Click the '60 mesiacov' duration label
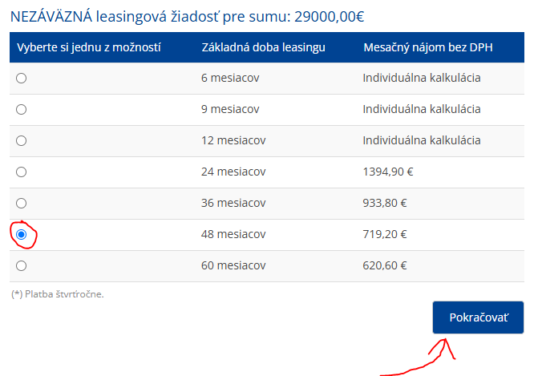The image size is (538, 376). click(x=233, y=265)
